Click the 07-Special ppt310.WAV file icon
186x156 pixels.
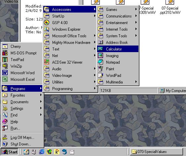(x=170, y=2)
